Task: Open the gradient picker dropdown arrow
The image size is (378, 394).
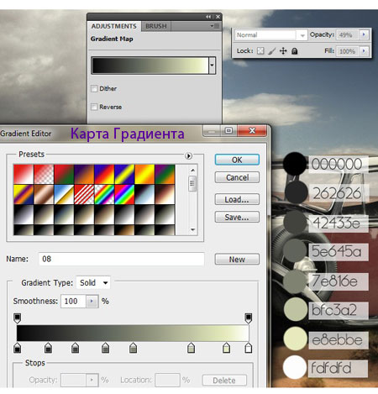Action: coord(213,66)
